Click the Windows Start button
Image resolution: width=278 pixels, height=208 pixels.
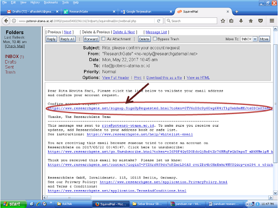tap(13, 204)
